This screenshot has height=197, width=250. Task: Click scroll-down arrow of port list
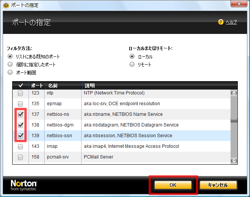point(234,160)
